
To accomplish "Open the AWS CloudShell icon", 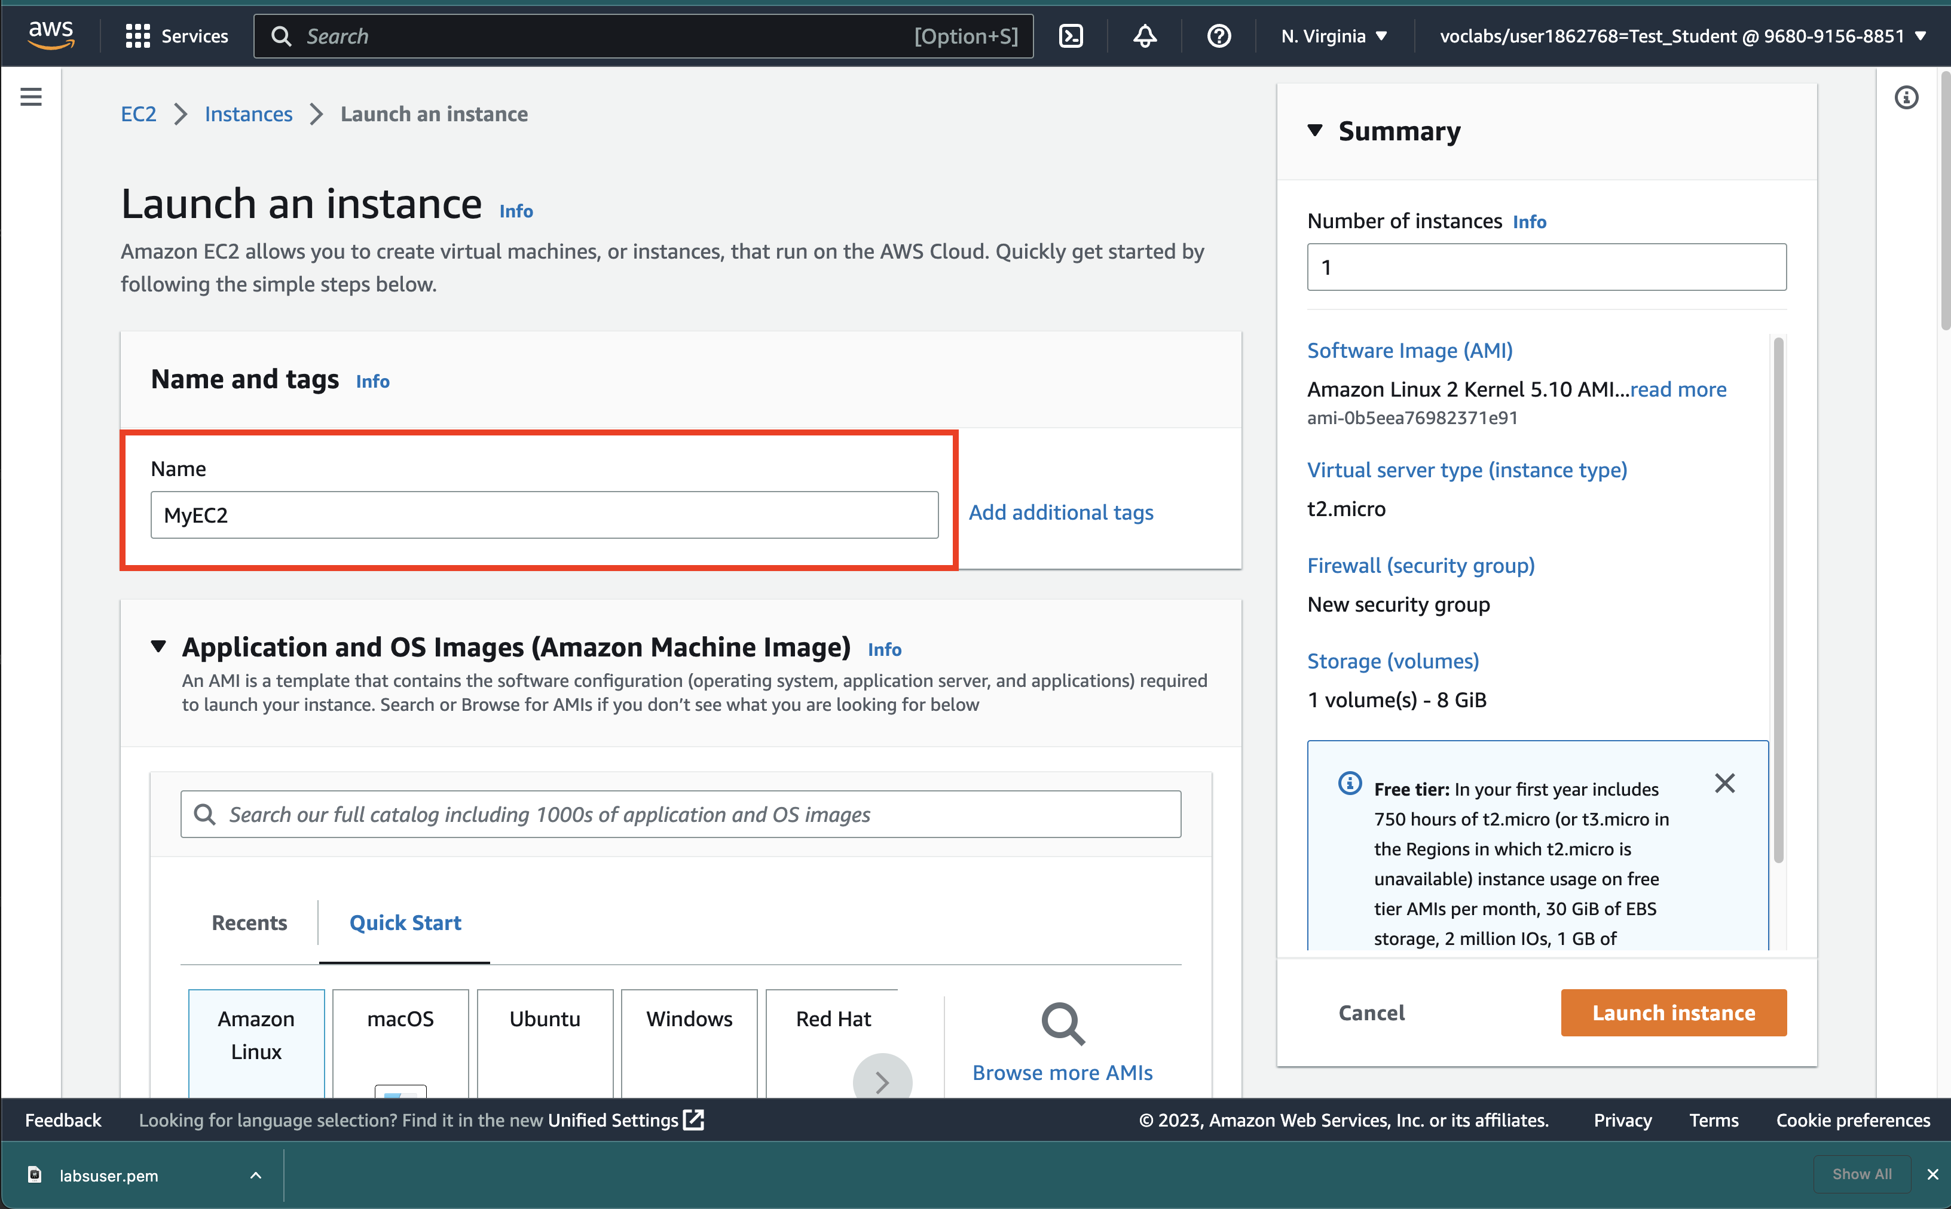I will click(x=1071, y=36).
